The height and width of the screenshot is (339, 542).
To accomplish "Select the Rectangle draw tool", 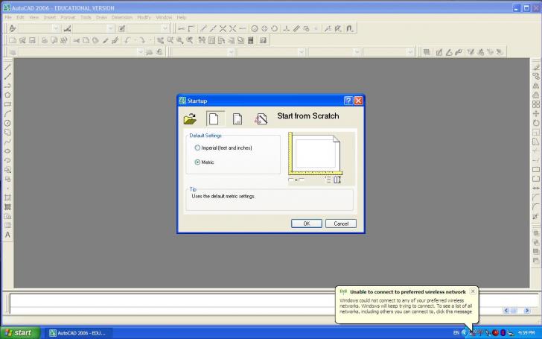I will [7, 104].
